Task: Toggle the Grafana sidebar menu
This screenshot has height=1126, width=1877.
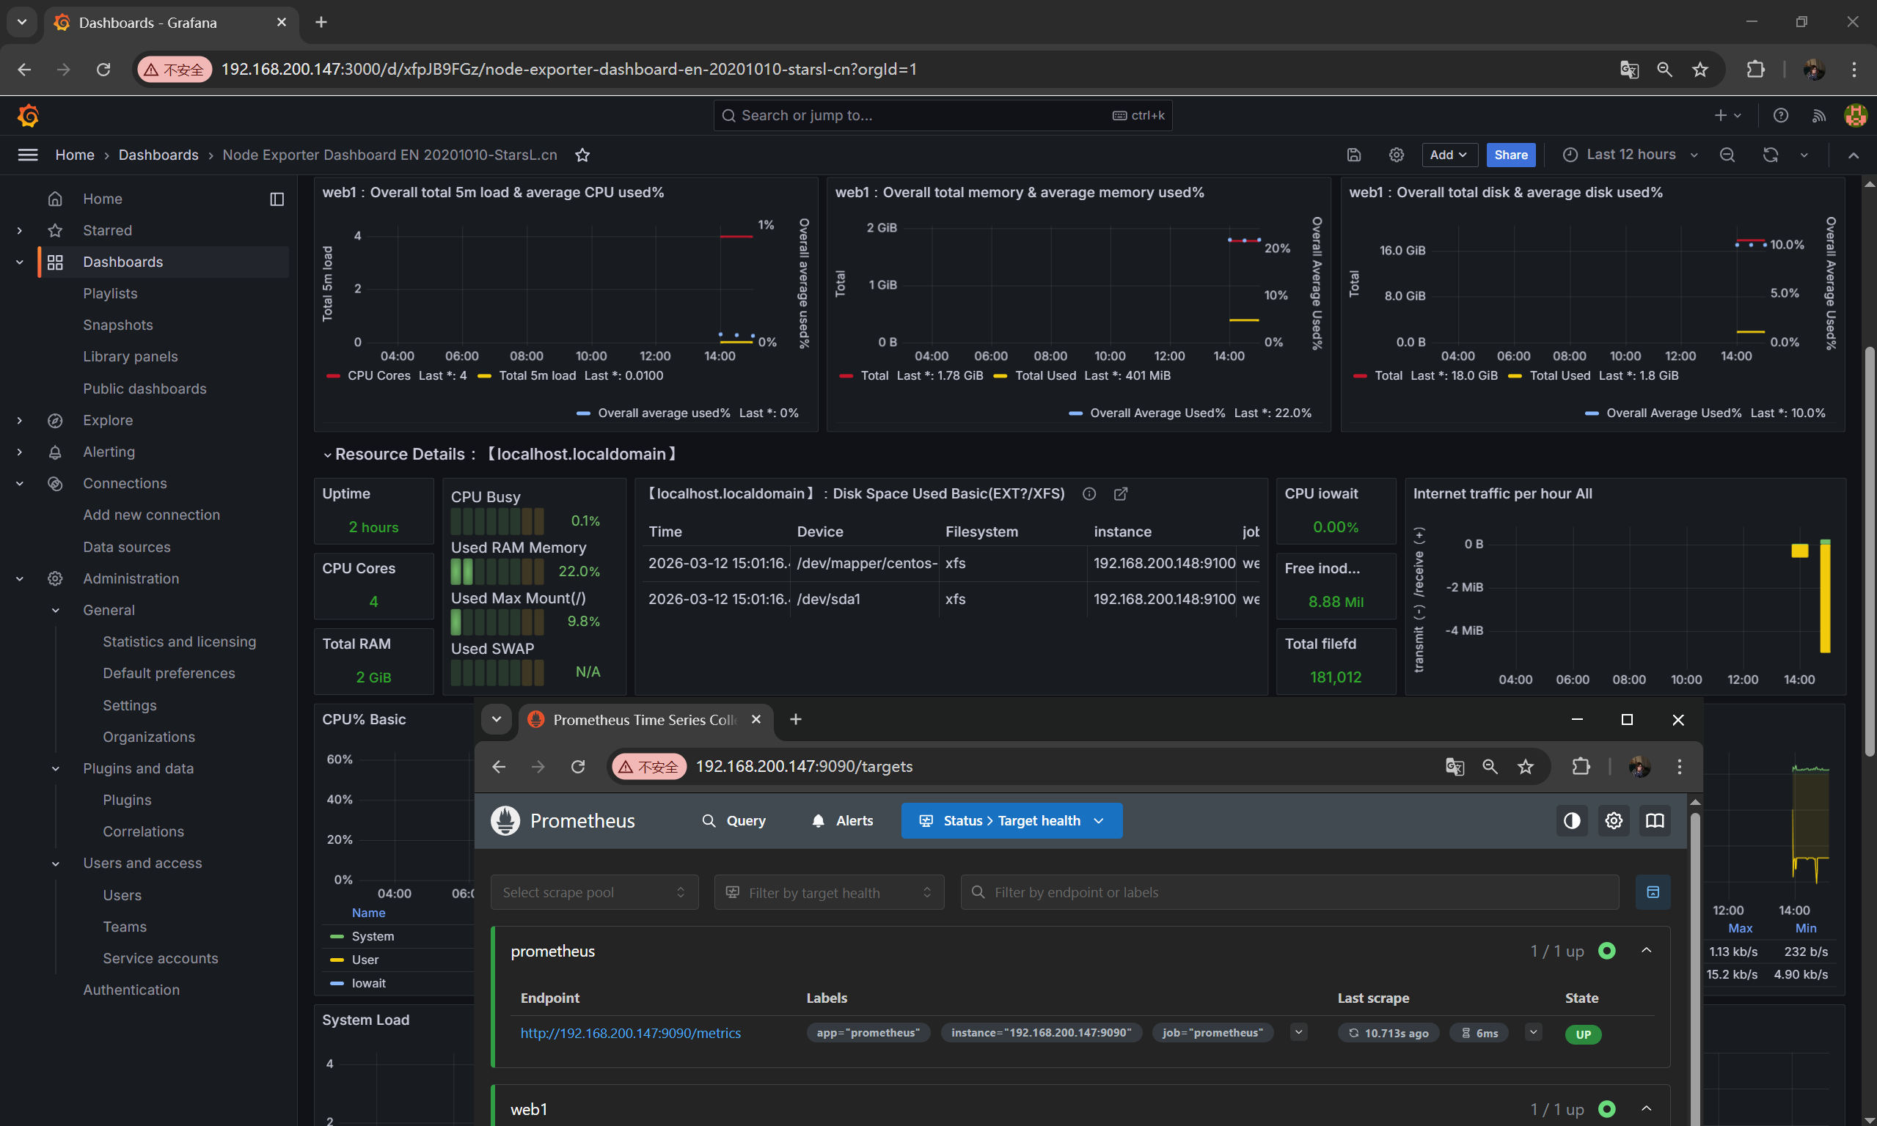Action: coord(27,155)
